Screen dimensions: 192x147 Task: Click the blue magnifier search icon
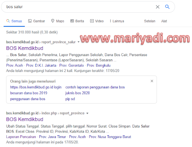(x=167, y=7)
